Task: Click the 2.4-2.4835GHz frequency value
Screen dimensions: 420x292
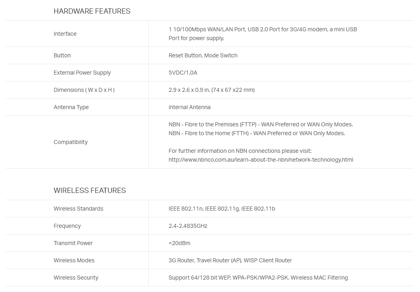Action: (188, 226)
